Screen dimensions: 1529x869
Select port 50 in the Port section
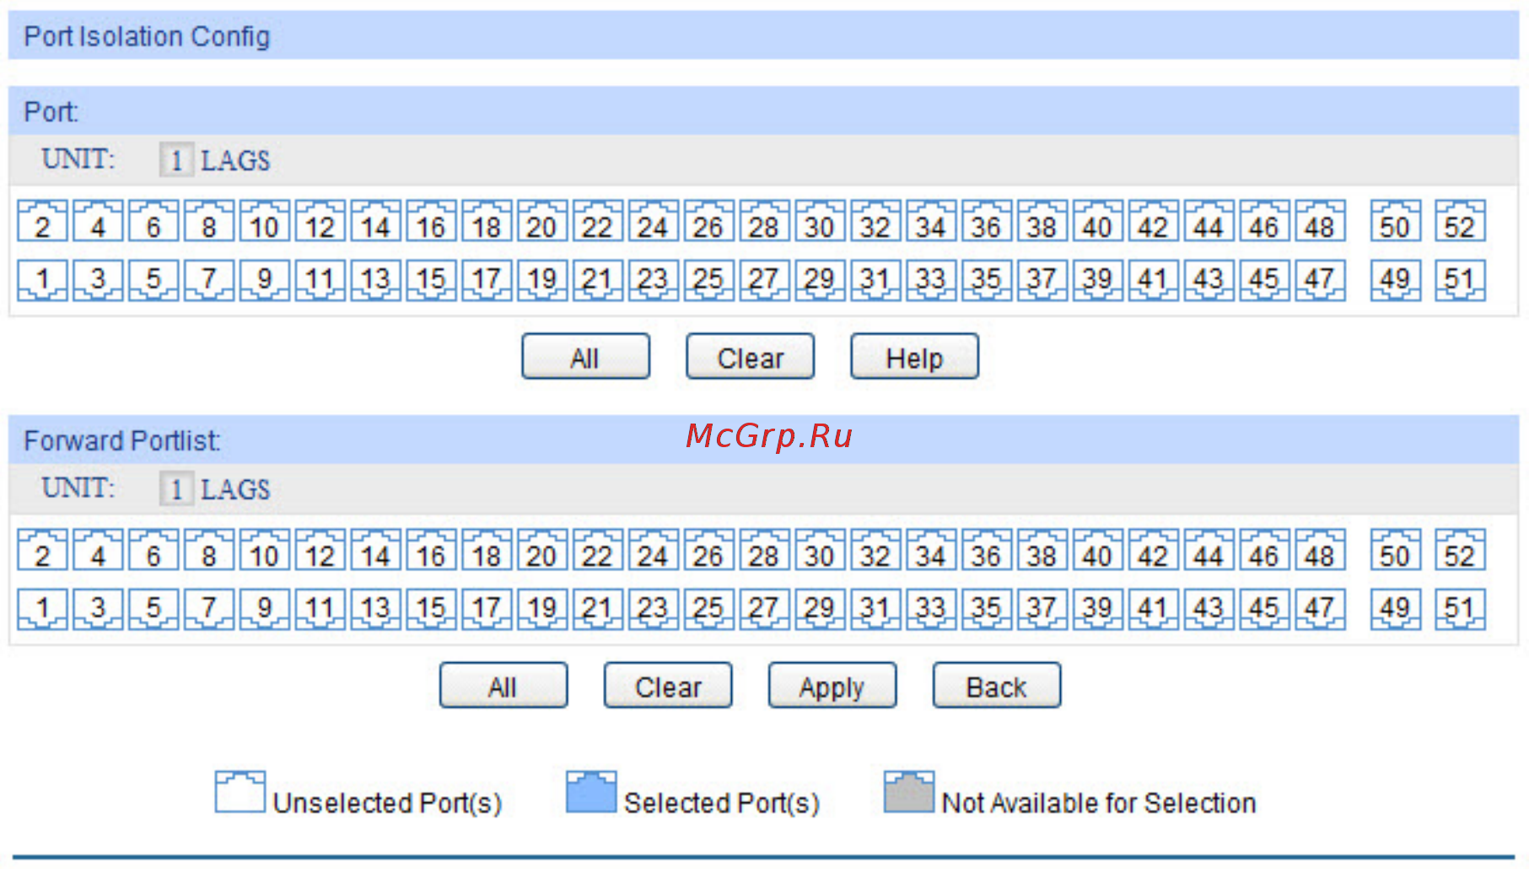coord(1396,222)
